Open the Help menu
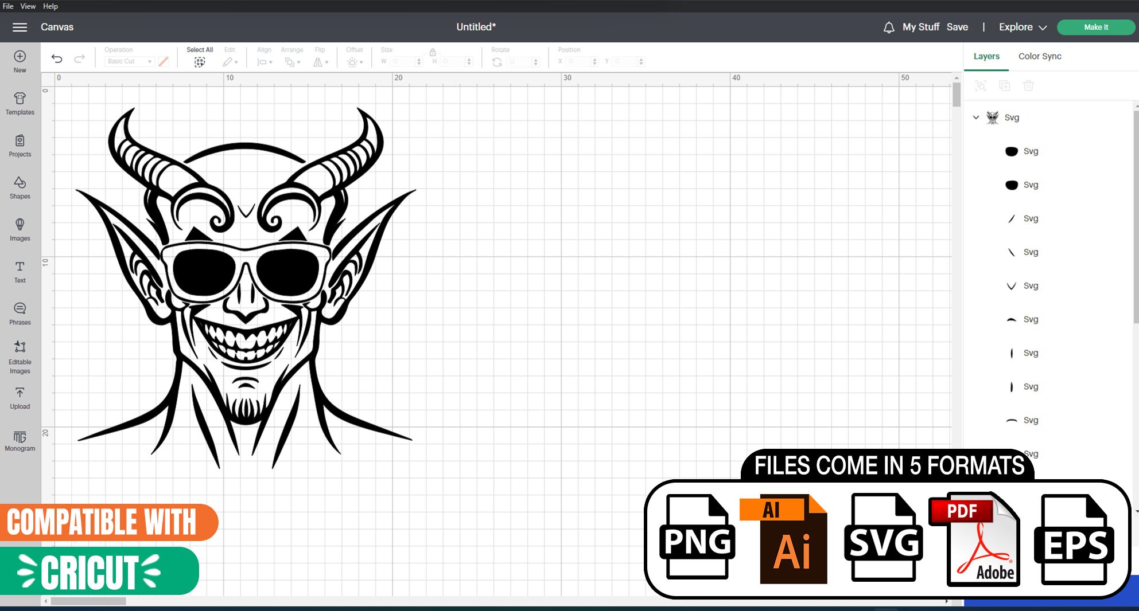The width and height of the screenshot is (1139, 611). 50,6
